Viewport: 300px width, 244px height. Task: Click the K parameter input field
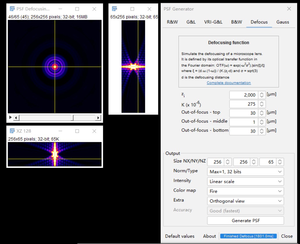pyautogui.click(x=244, y=104)
